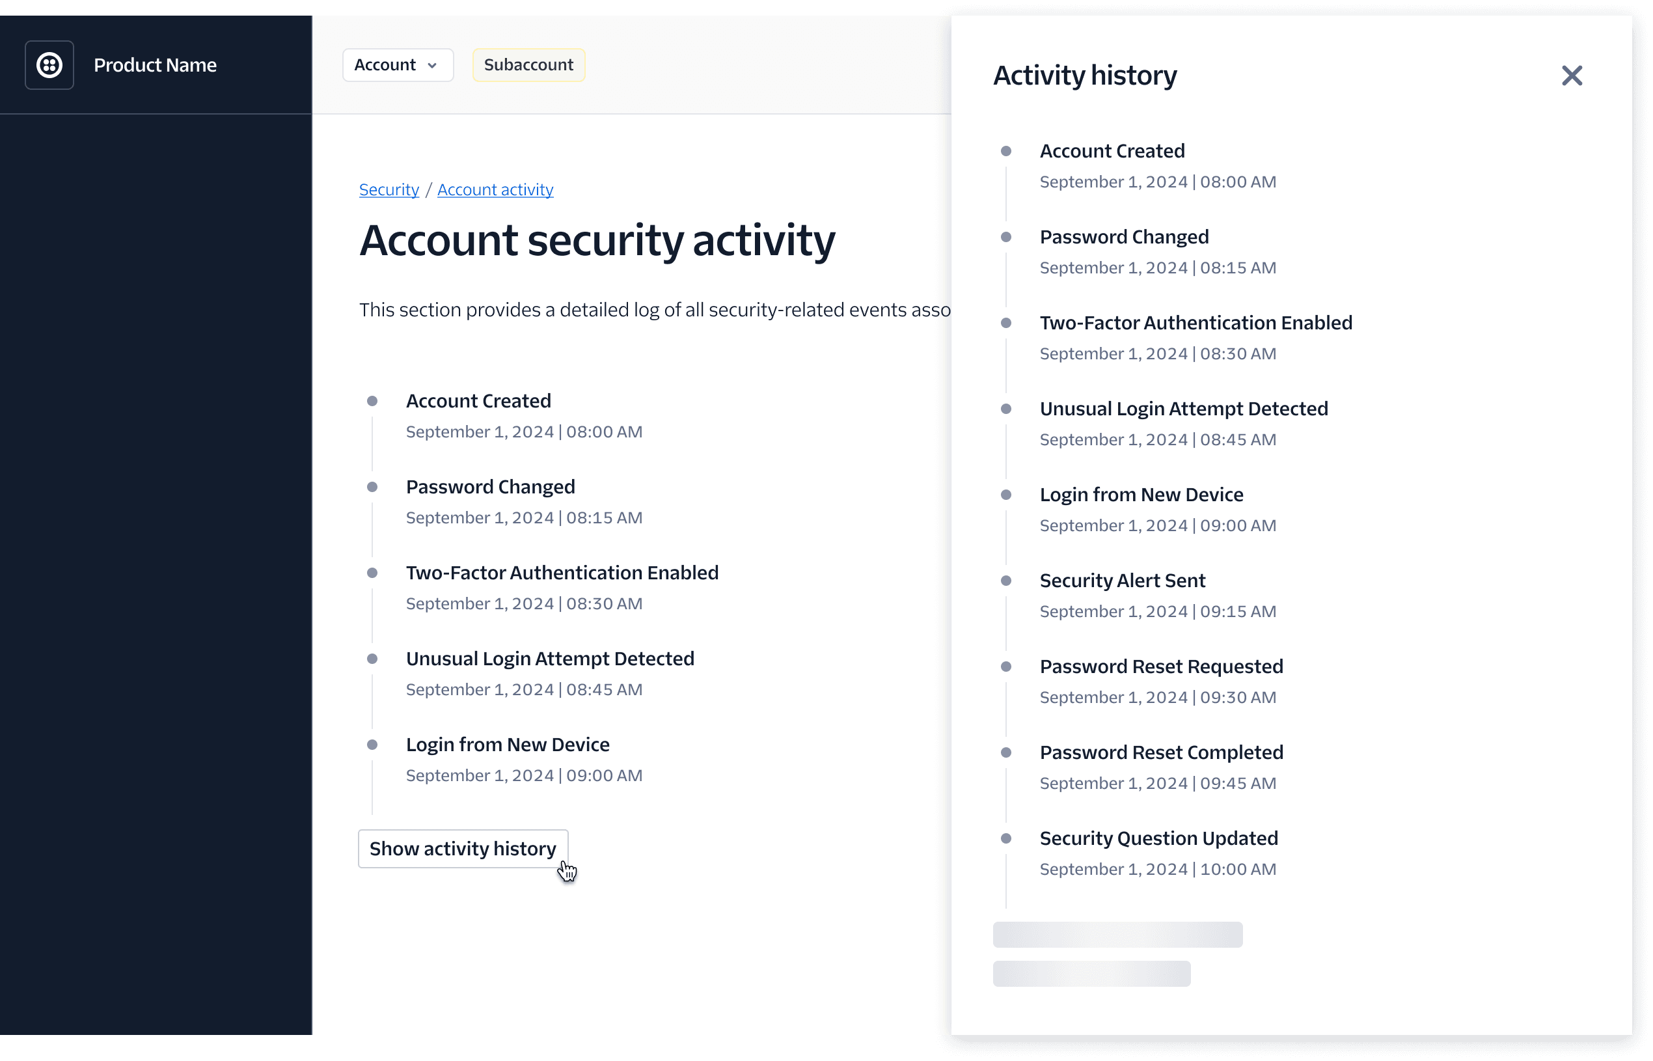
Task: Click the product logo icon top left
Action: [x=49, y=65]
